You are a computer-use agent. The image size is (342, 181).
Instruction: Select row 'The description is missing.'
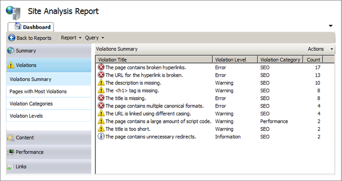click(215, 83)
